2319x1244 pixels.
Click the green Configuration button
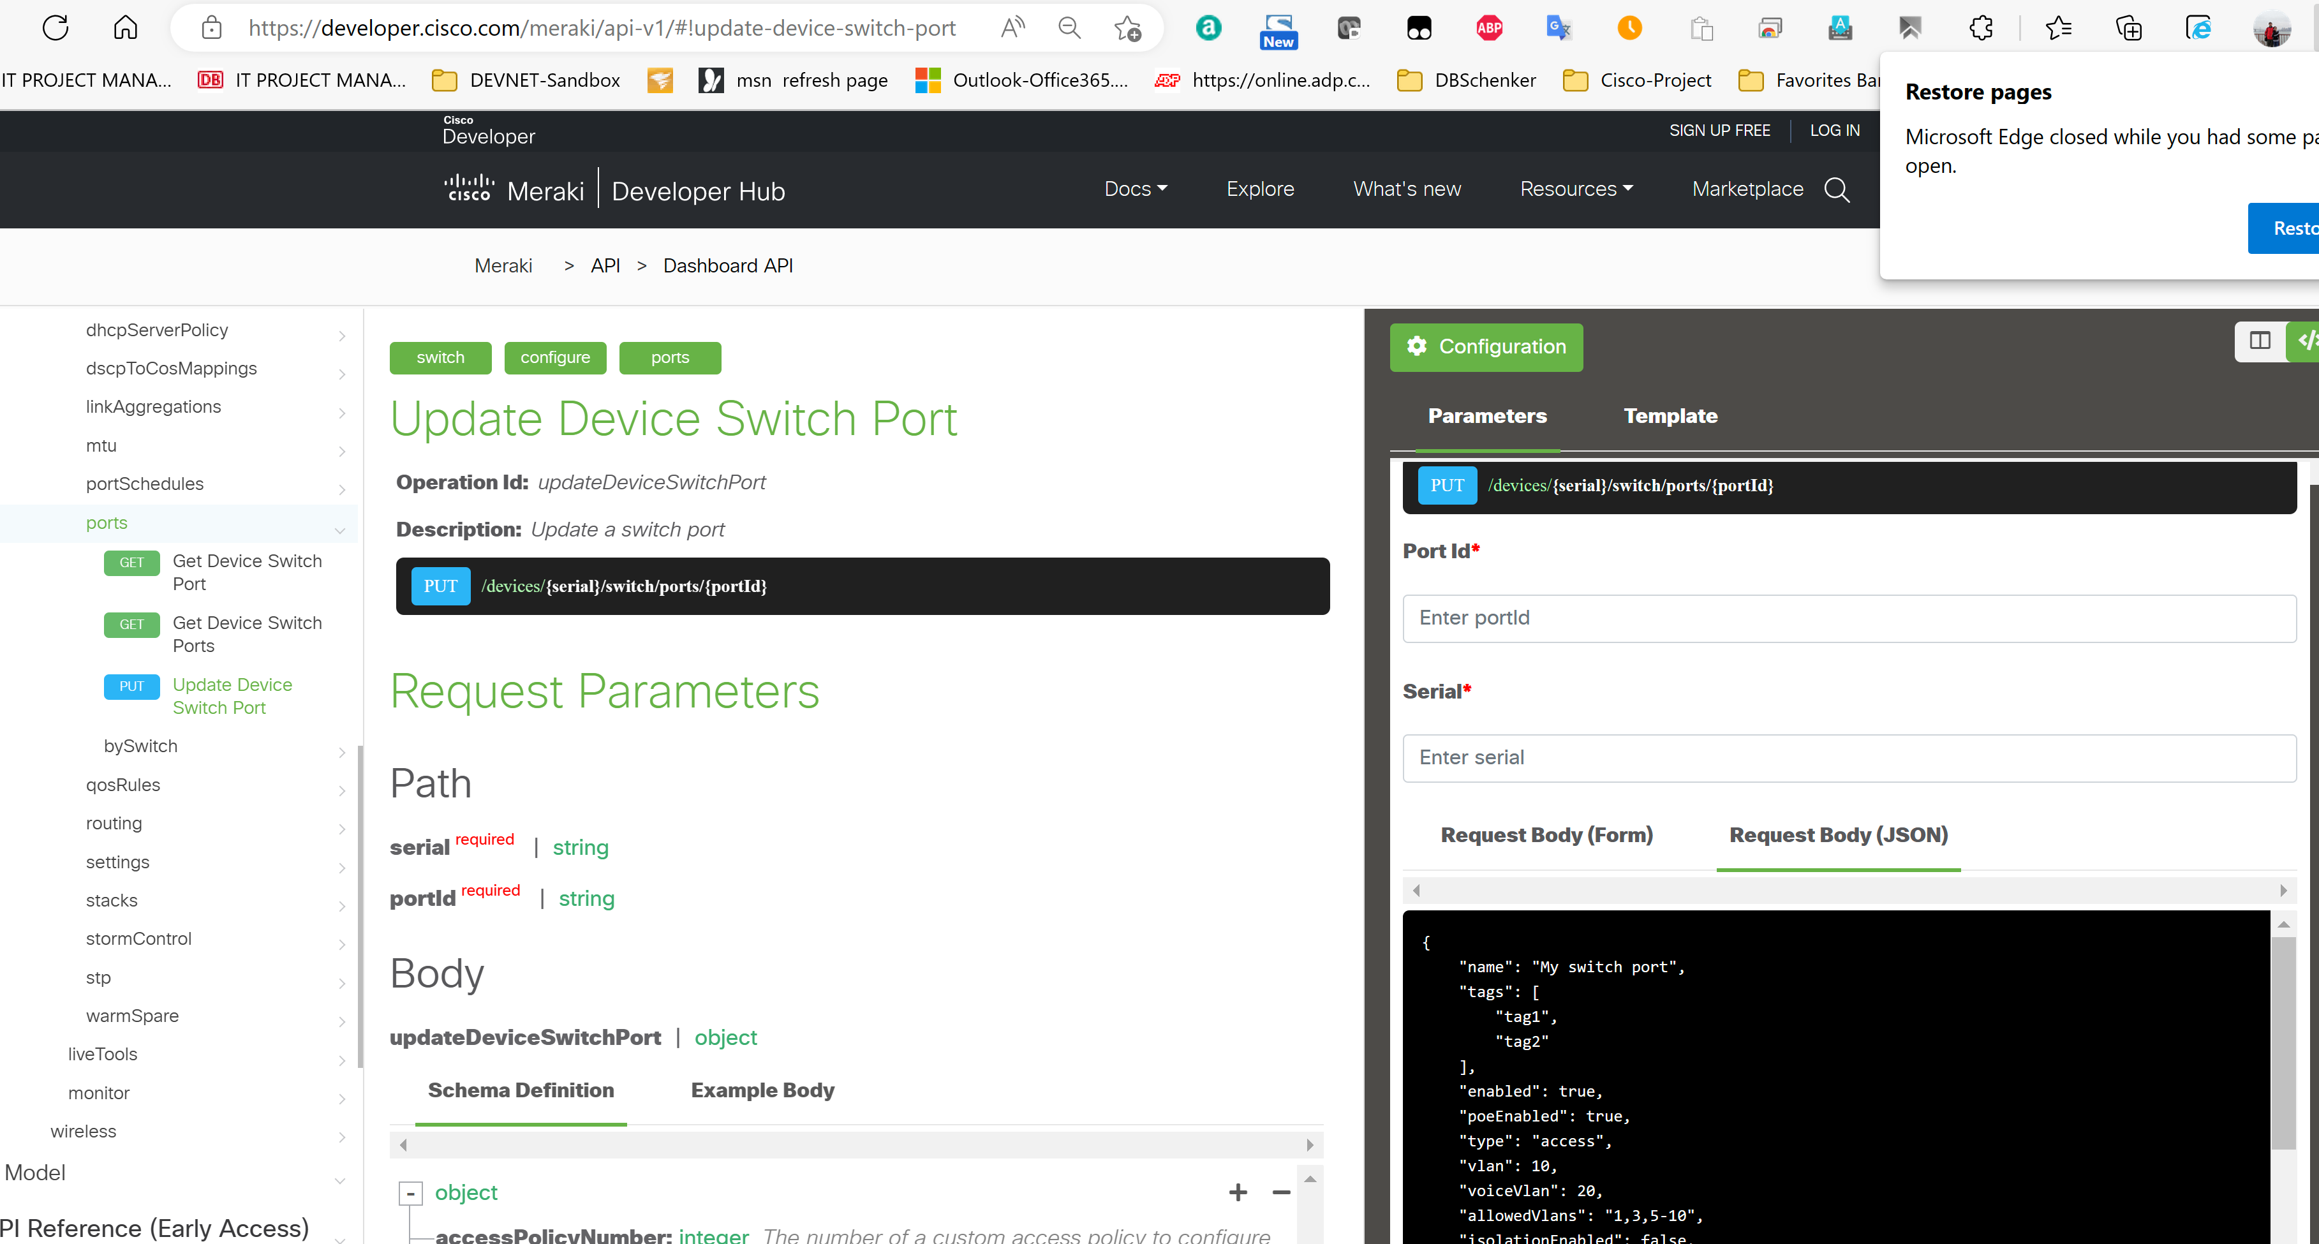(x=1485, y=346)
